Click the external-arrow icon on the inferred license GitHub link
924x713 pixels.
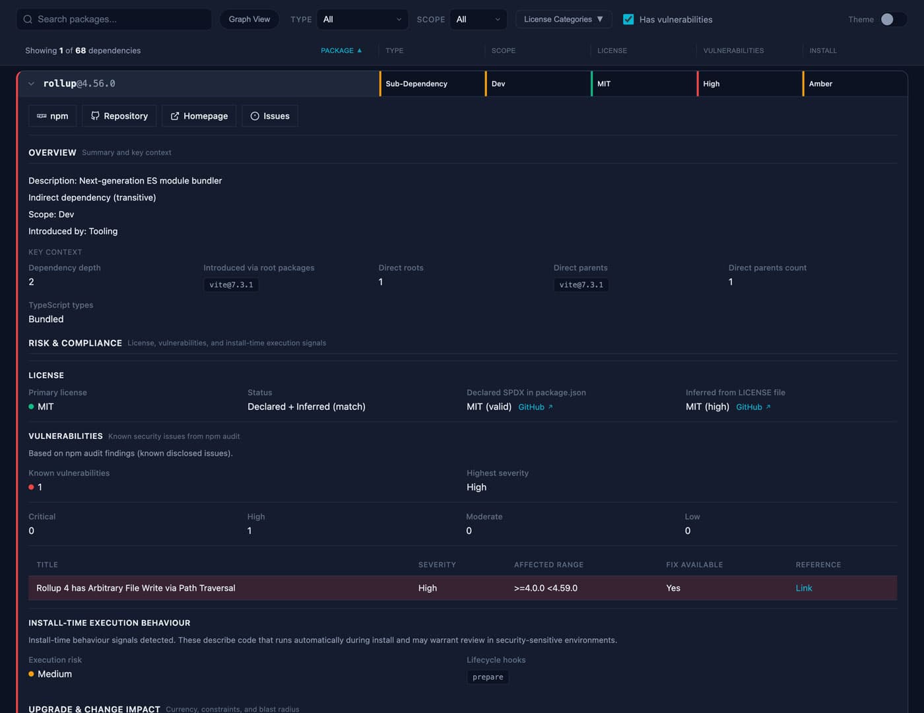coord(768,407)
